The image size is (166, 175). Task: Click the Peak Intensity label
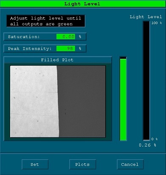pyautogui.click(x=30, y=49)
